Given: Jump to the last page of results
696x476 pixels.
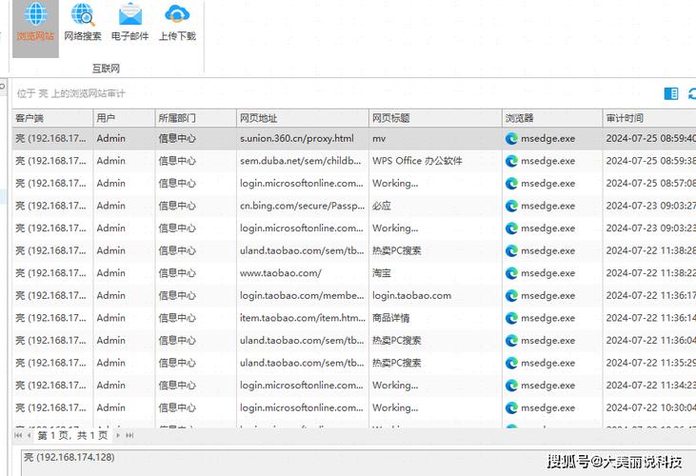Looking at the screenshot, I should point(130,435).
